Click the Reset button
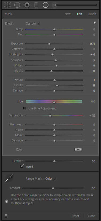The height and width of the screenshot is (221, 101). pos(75,216)
